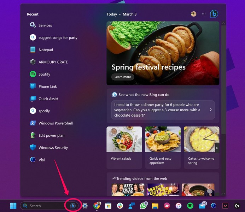Open Edit power plan from Recent
The width and height of the screenshot is (245, 212).
click(47, 135)
